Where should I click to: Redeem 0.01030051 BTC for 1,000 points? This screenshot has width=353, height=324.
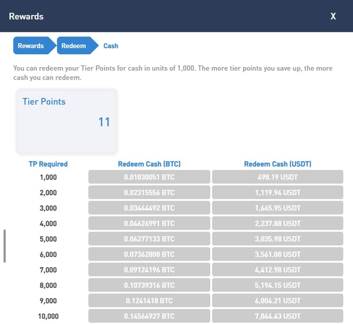(x=149, y=177)
